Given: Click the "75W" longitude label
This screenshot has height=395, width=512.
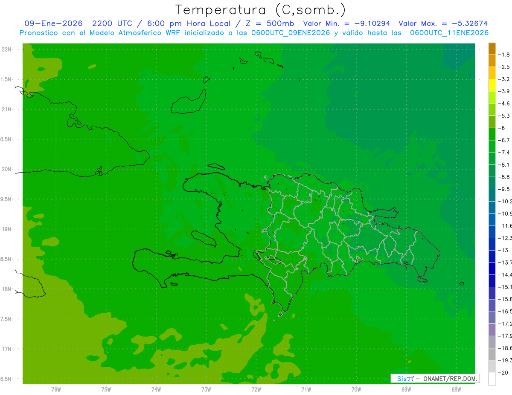Looking at the screenshot, I should 106,389.
